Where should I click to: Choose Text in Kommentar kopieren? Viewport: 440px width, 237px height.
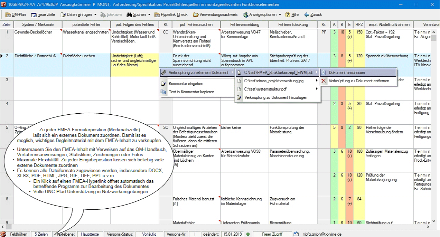click(191, 92)
